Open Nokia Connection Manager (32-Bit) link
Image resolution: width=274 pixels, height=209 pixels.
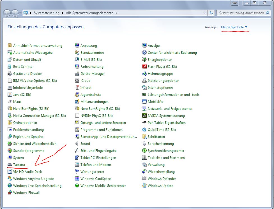pos(40,116)
